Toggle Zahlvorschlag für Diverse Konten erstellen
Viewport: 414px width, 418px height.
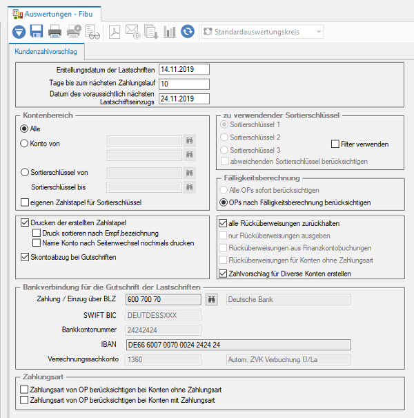(x=223, y=274)
